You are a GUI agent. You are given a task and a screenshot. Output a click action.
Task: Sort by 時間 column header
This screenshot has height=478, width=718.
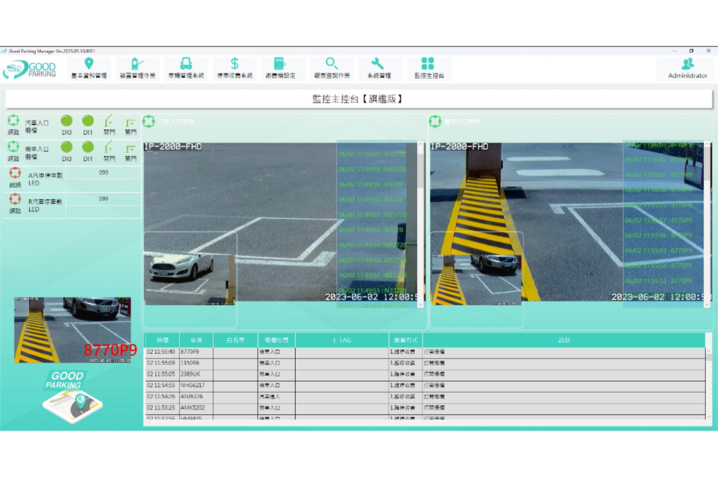[x=162, y=340]
